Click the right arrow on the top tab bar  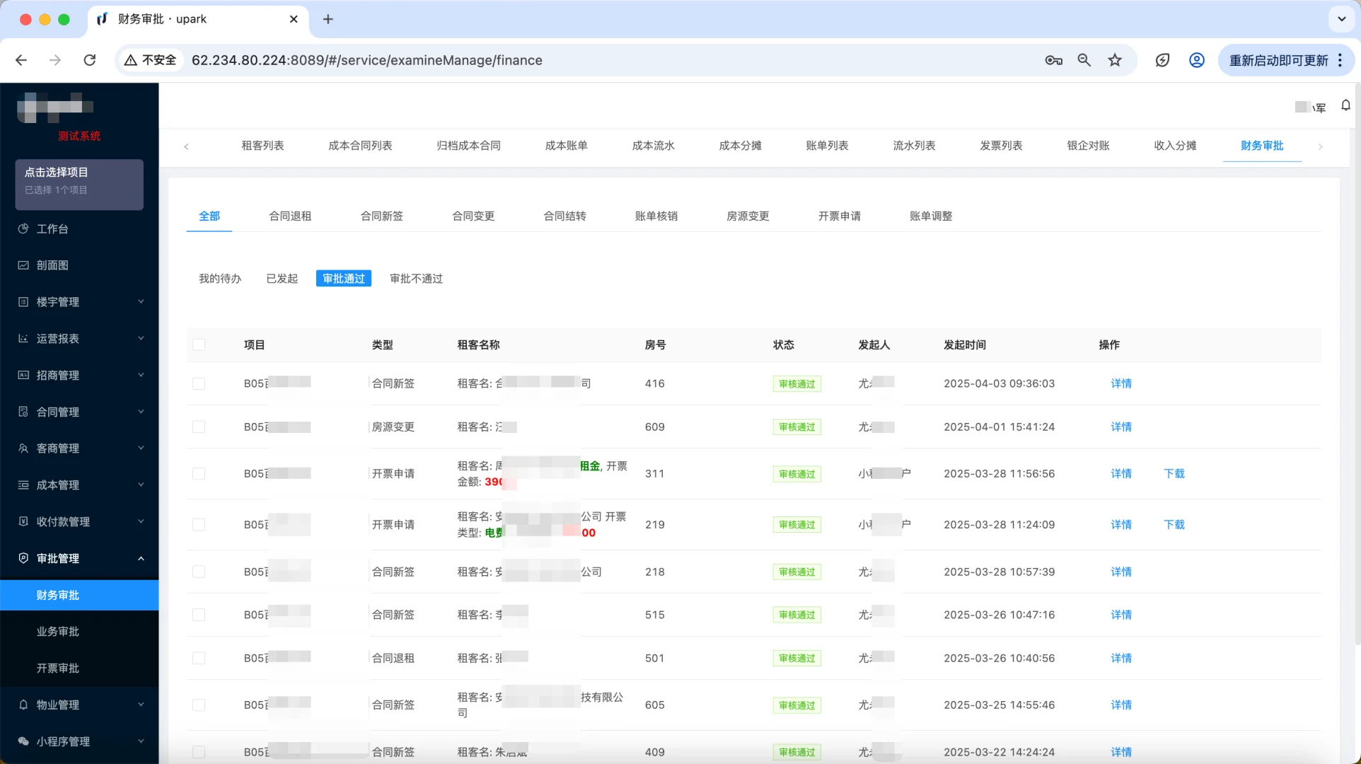[x=1320, y=146]
